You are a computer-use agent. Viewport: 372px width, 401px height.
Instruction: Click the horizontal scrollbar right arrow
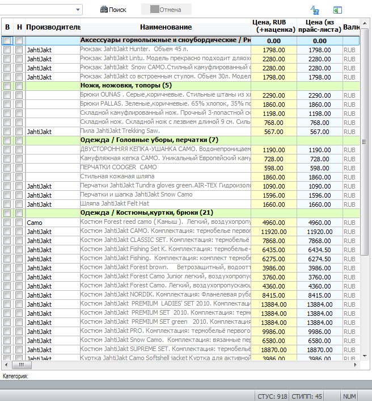point(355,365)
